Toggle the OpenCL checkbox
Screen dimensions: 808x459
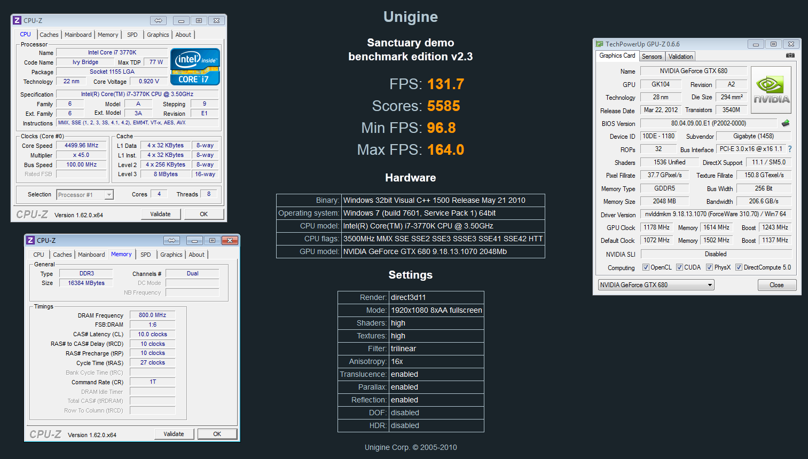click(x=646, y=267)
